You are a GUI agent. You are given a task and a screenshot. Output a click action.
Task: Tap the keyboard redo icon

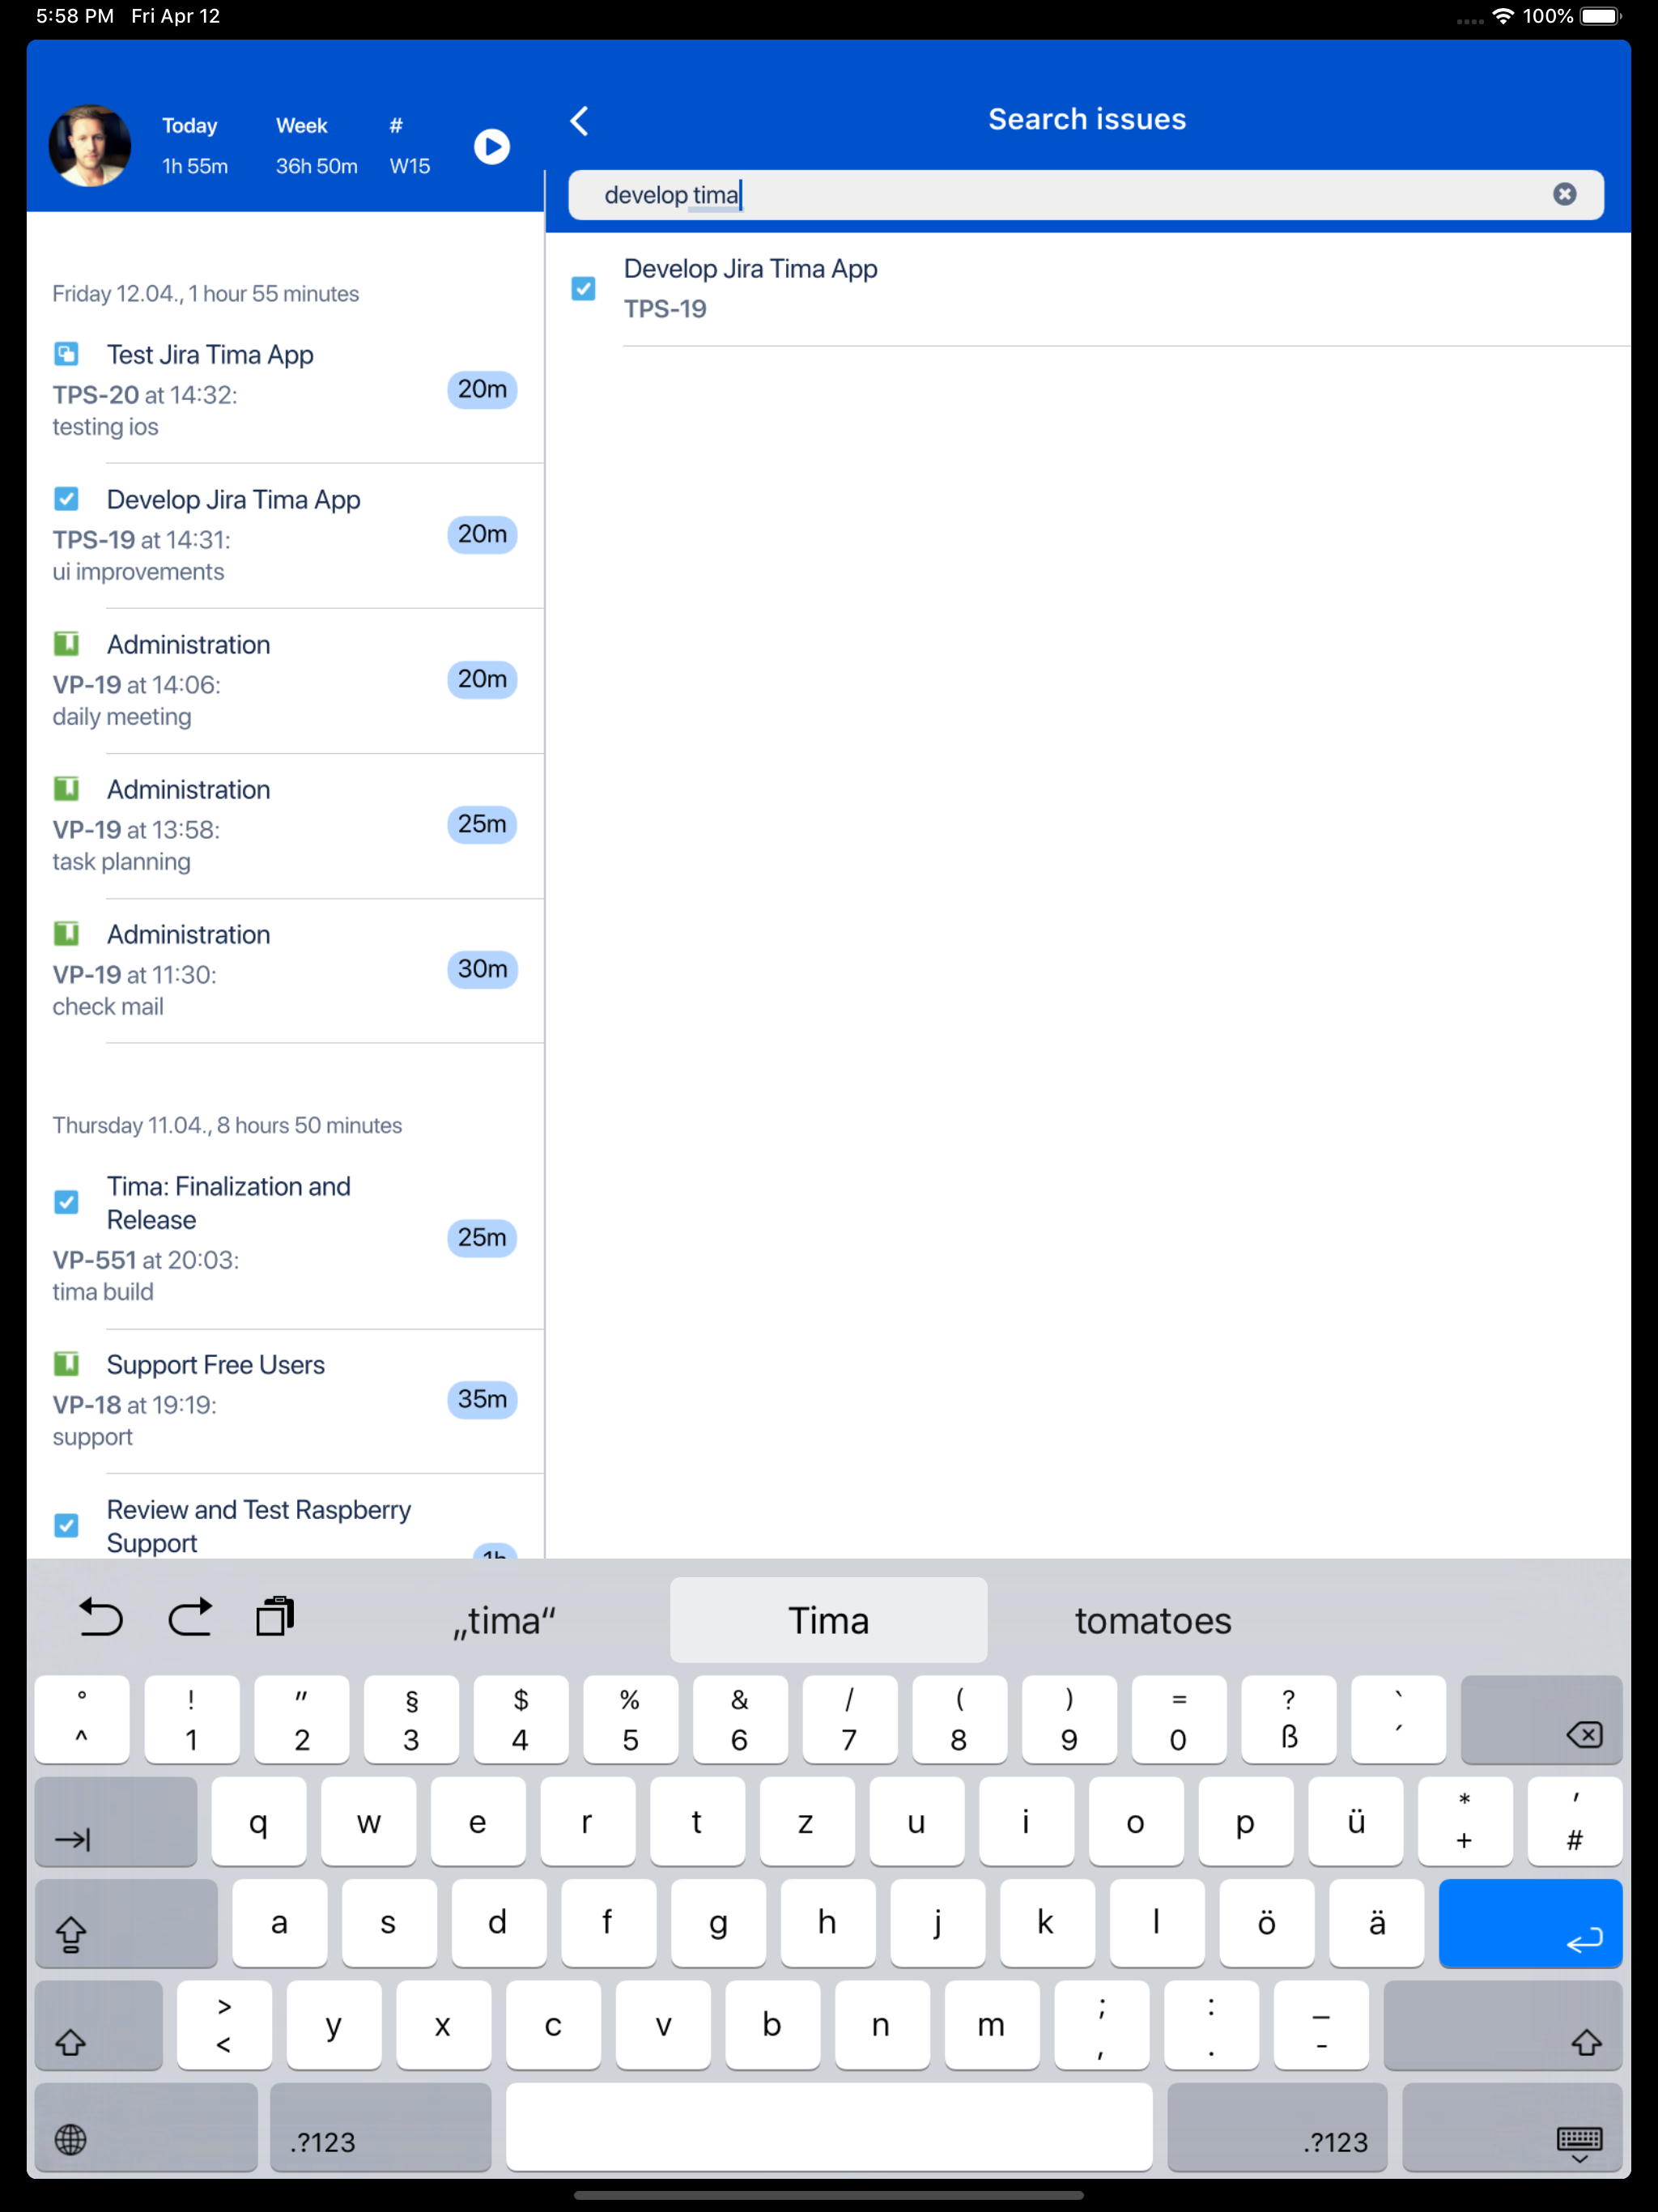[x=189, y=1617]
